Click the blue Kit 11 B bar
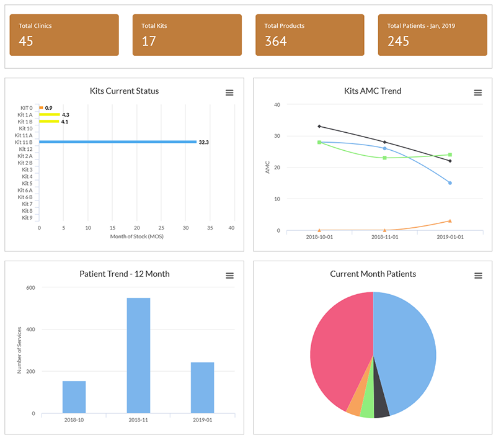Viewport: 496px width, 440px height. (x=118, y=142)
